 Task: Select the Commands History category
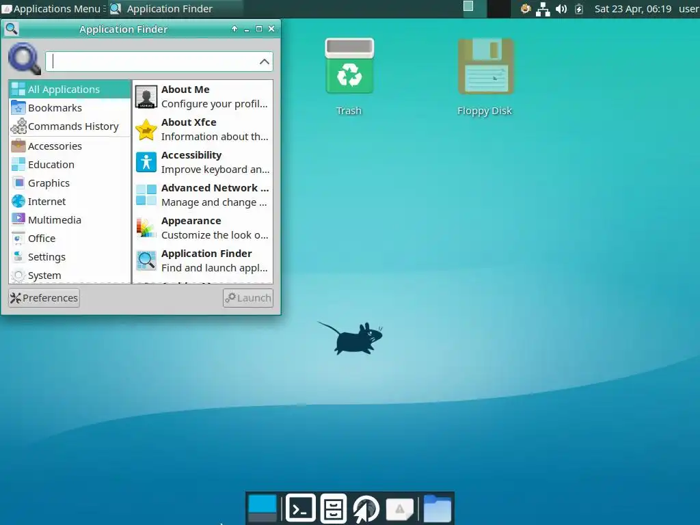coord(70,126)
